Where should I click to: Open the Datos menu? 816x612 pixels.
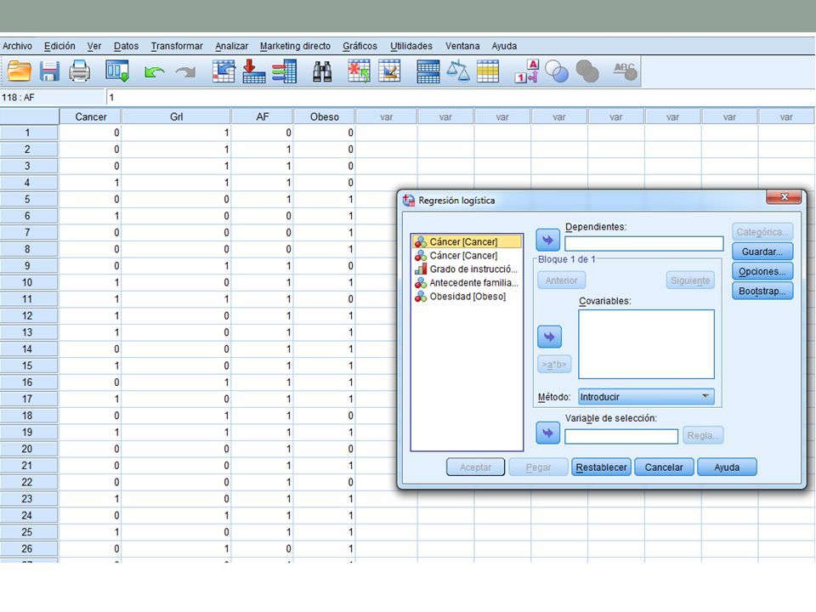(126, 46)
